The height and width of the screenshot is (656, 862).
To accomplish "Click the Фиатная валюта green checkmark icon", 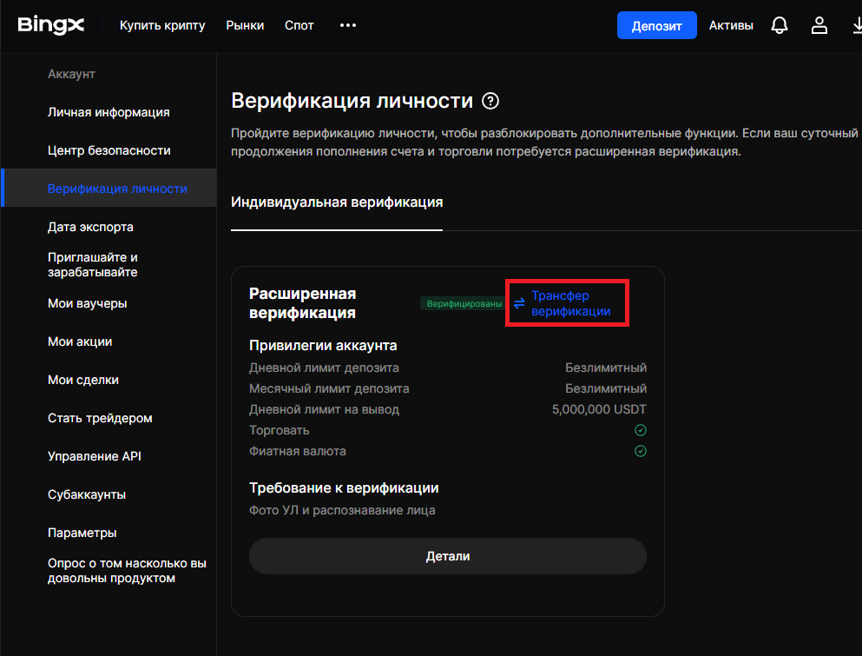I will pos(641,451).
